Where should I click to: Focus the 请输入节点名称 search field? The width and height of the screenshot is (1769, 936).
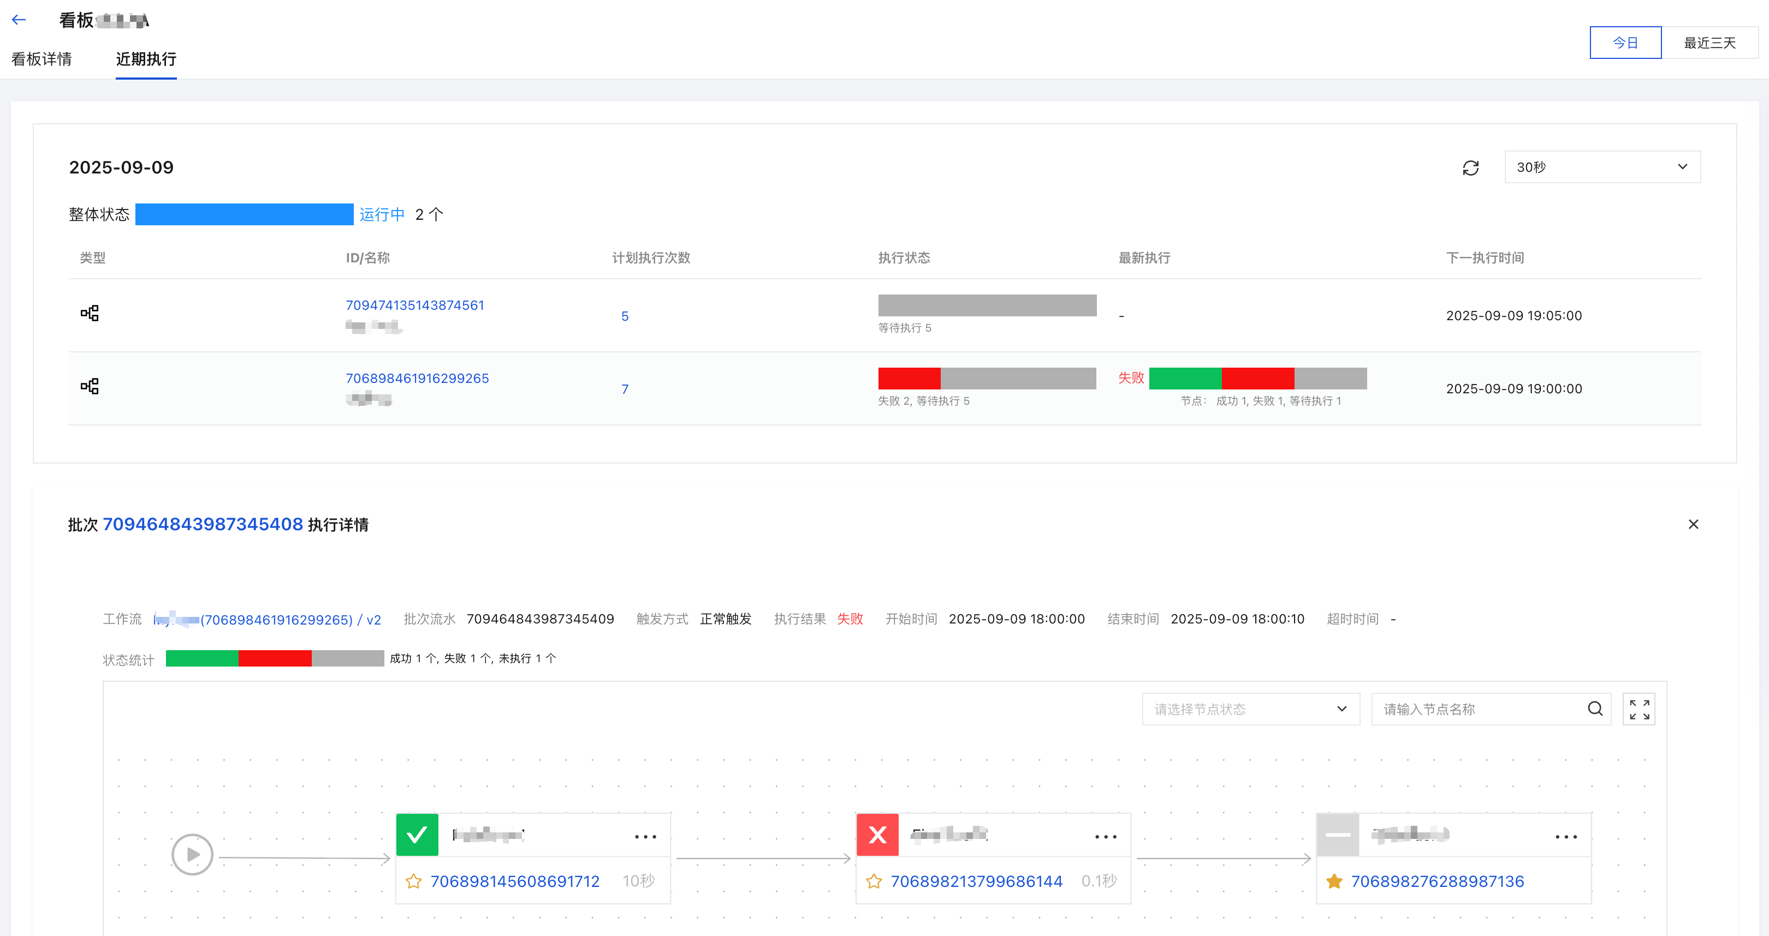pos(1491,709)
